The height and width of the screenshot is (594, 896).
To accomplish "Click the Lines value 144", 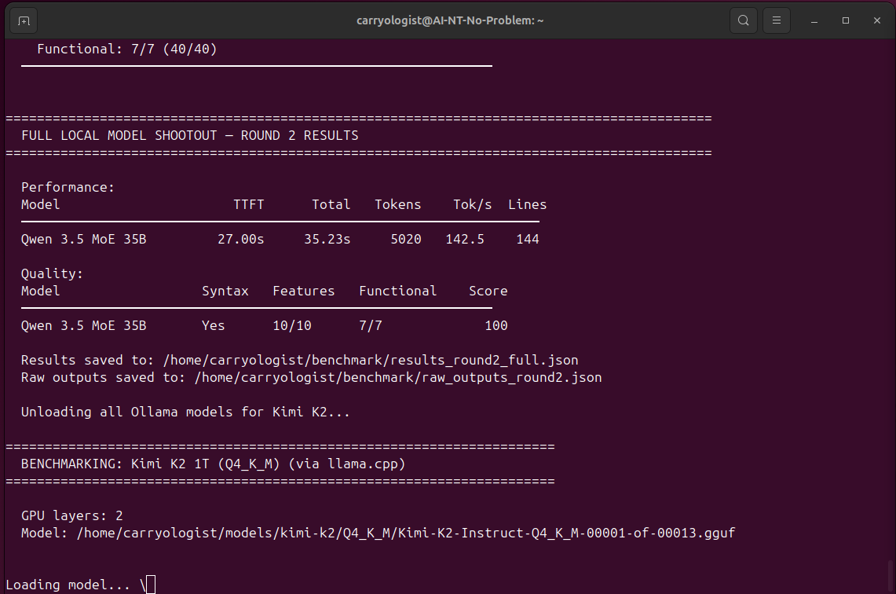I will pos(528,239).
